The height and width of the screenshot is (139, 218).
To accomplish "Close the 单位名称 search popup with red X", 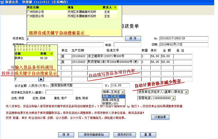I will 115,7.
